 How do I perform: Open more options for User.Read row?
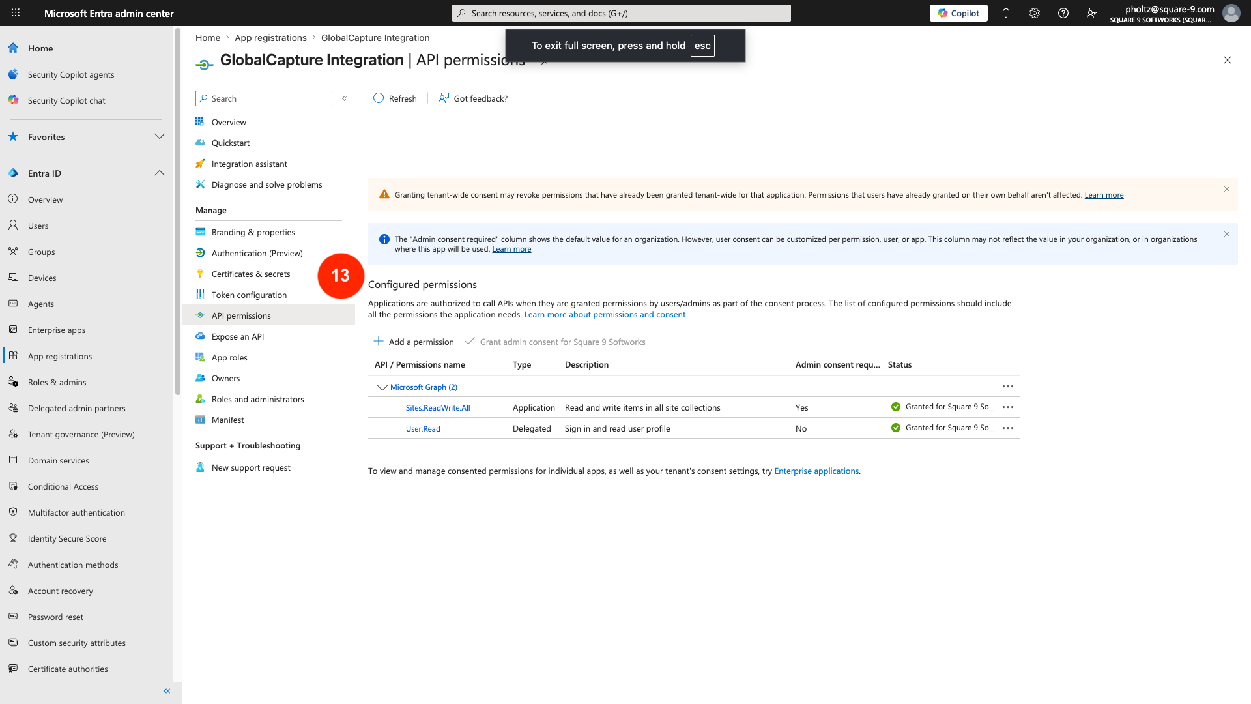click(x=1008, y=428)
